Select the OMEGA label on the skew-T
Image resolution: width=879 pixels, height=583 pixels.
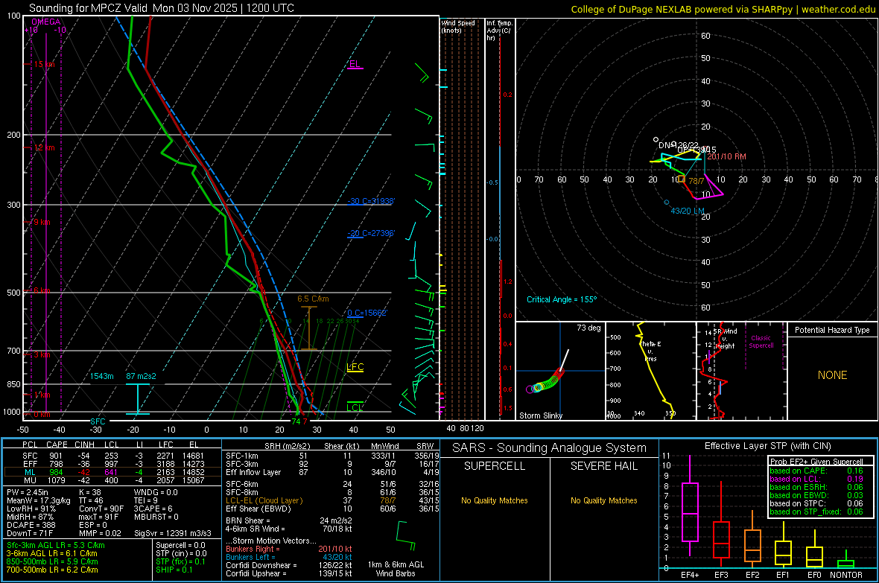coord(46,22)
